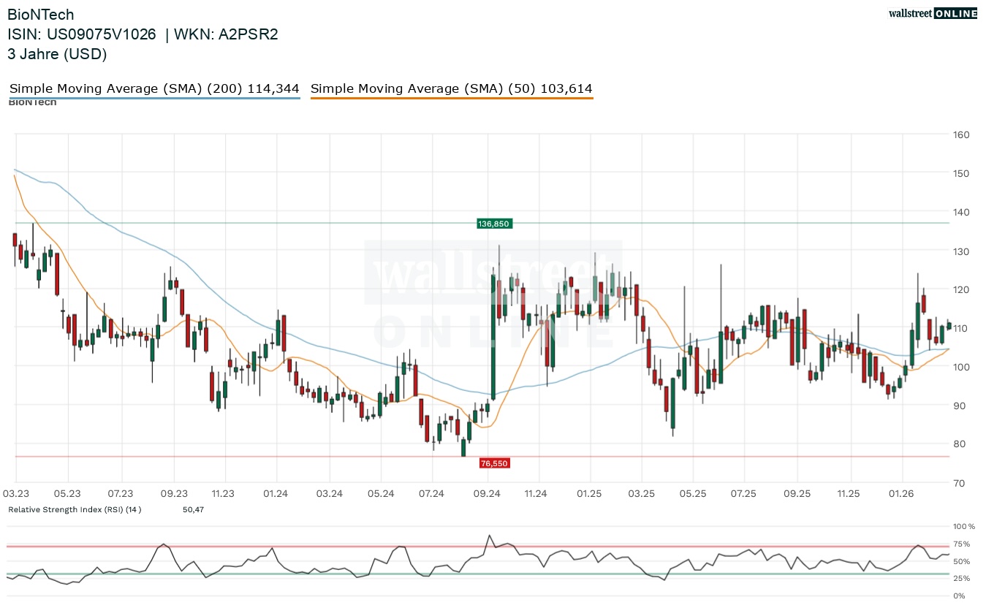Click the ISIN US09075V1026 text
Viewport: 986px width, 616px height.
coord(82,34)
